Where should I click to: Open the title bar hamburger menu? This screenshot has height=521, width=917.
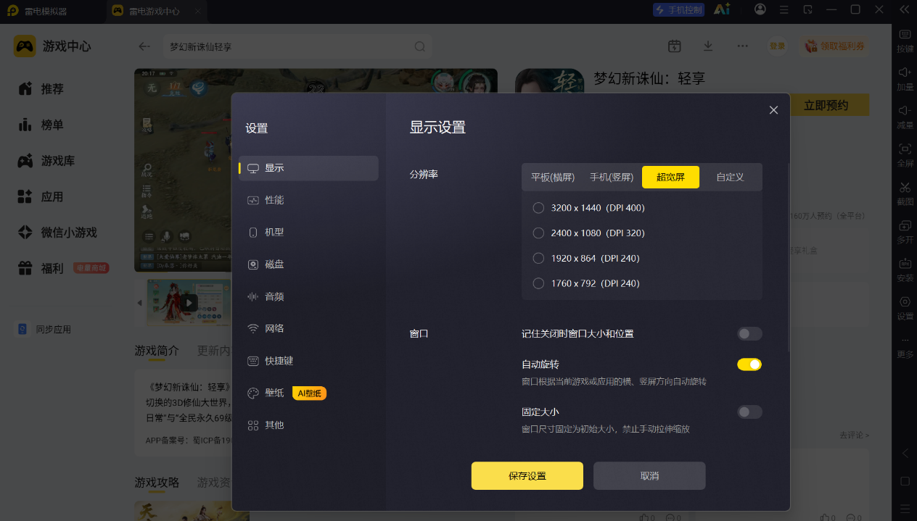click(784, 9)
